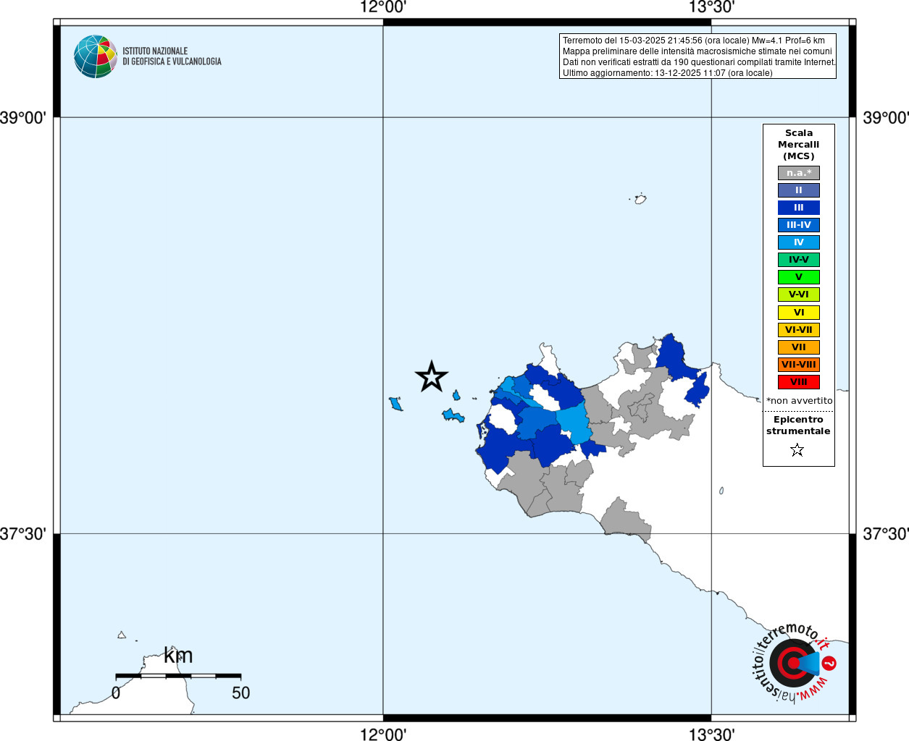The height and width of the screenshot is (741, 909).
Task: Click the small island north of Sicily
Action: click(x=640, y=199)
